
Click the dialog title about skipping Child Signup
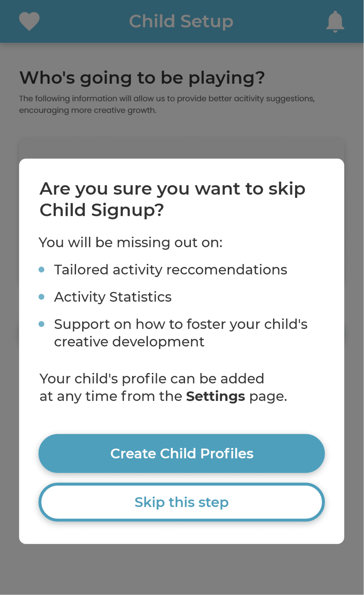coord(172,199)
